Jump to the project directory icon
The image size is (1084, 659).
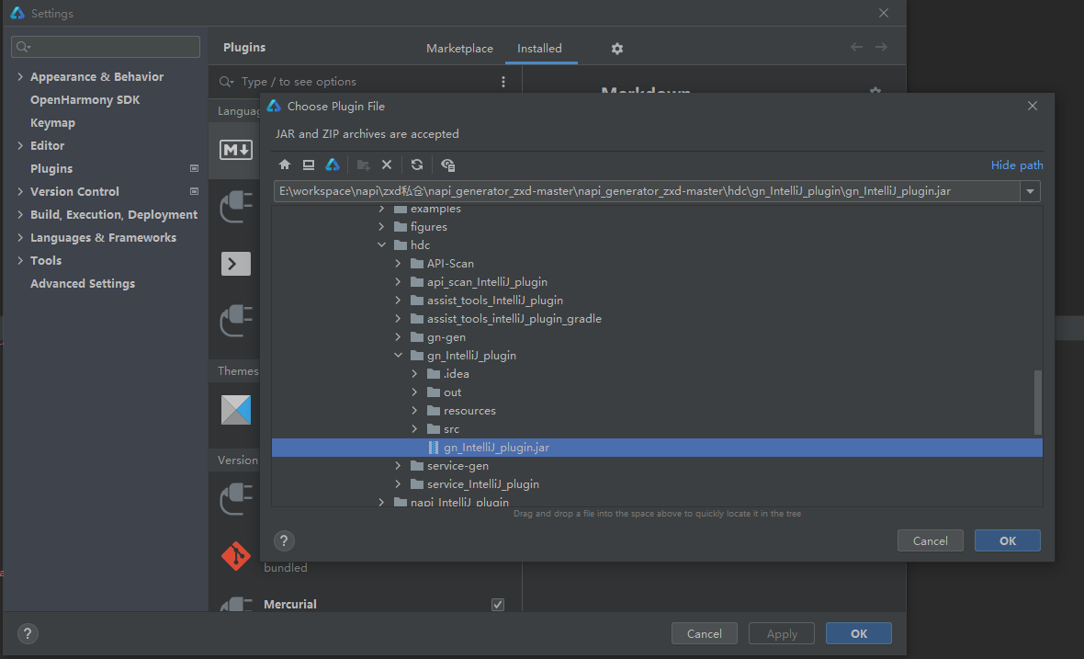coord(333,165)
